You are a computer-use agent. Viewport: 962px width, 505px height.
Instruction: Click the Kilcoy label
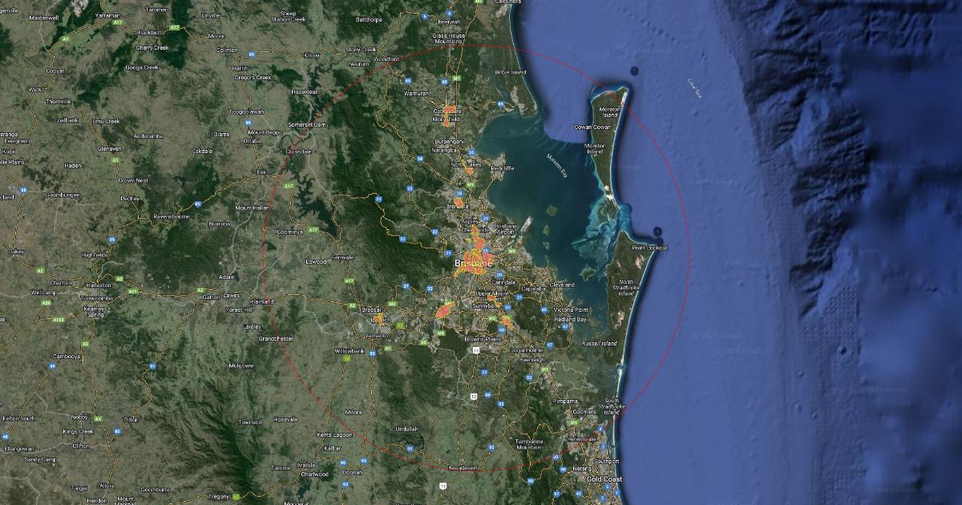click(312, 55)
